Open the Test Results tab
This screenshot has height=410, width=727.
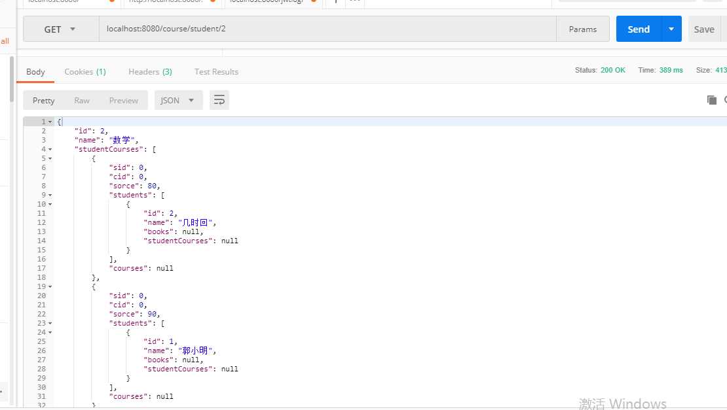pyautogui.click(x=216, y=72)
